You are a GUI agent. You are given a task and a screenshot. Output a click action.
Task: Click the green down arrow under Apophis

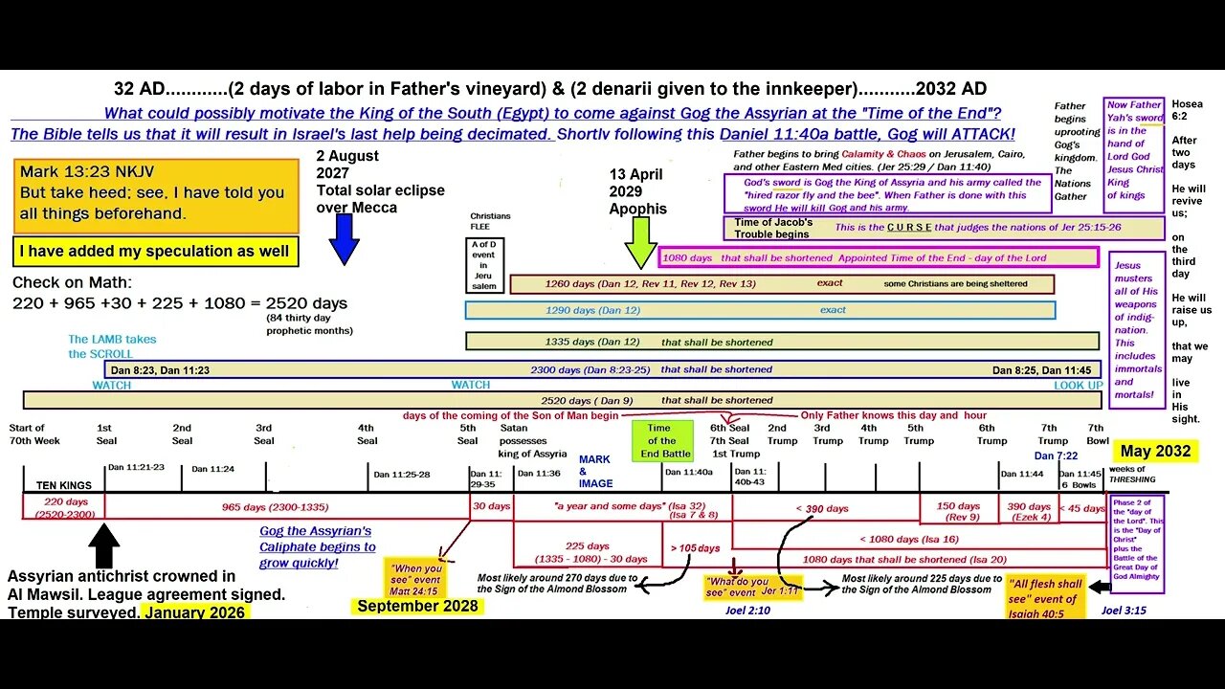(x=640, y=242)
